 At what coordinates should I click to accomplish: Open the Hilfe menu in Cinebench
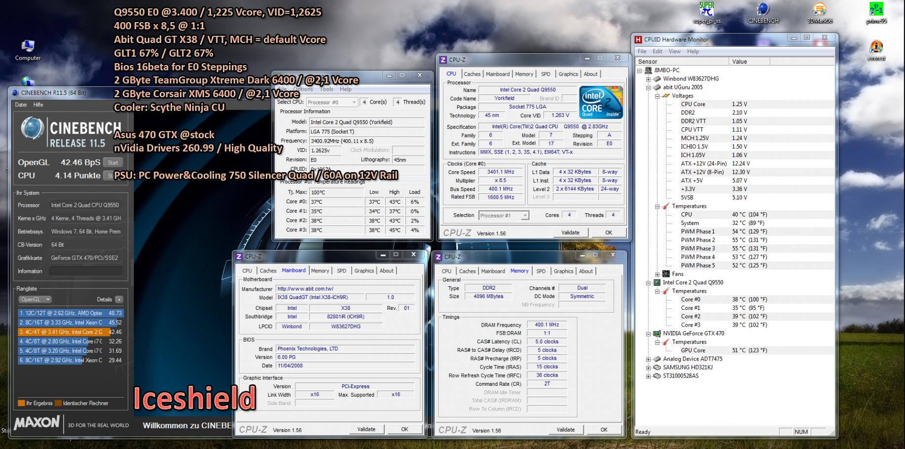coord(38,105)
